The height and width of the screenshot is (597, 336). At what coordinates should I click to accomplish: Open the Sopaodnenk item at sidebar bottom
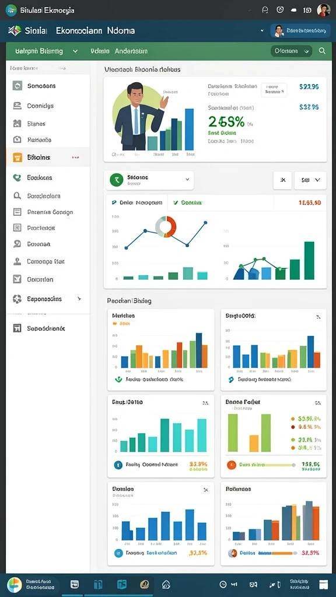tap(48, 328)
